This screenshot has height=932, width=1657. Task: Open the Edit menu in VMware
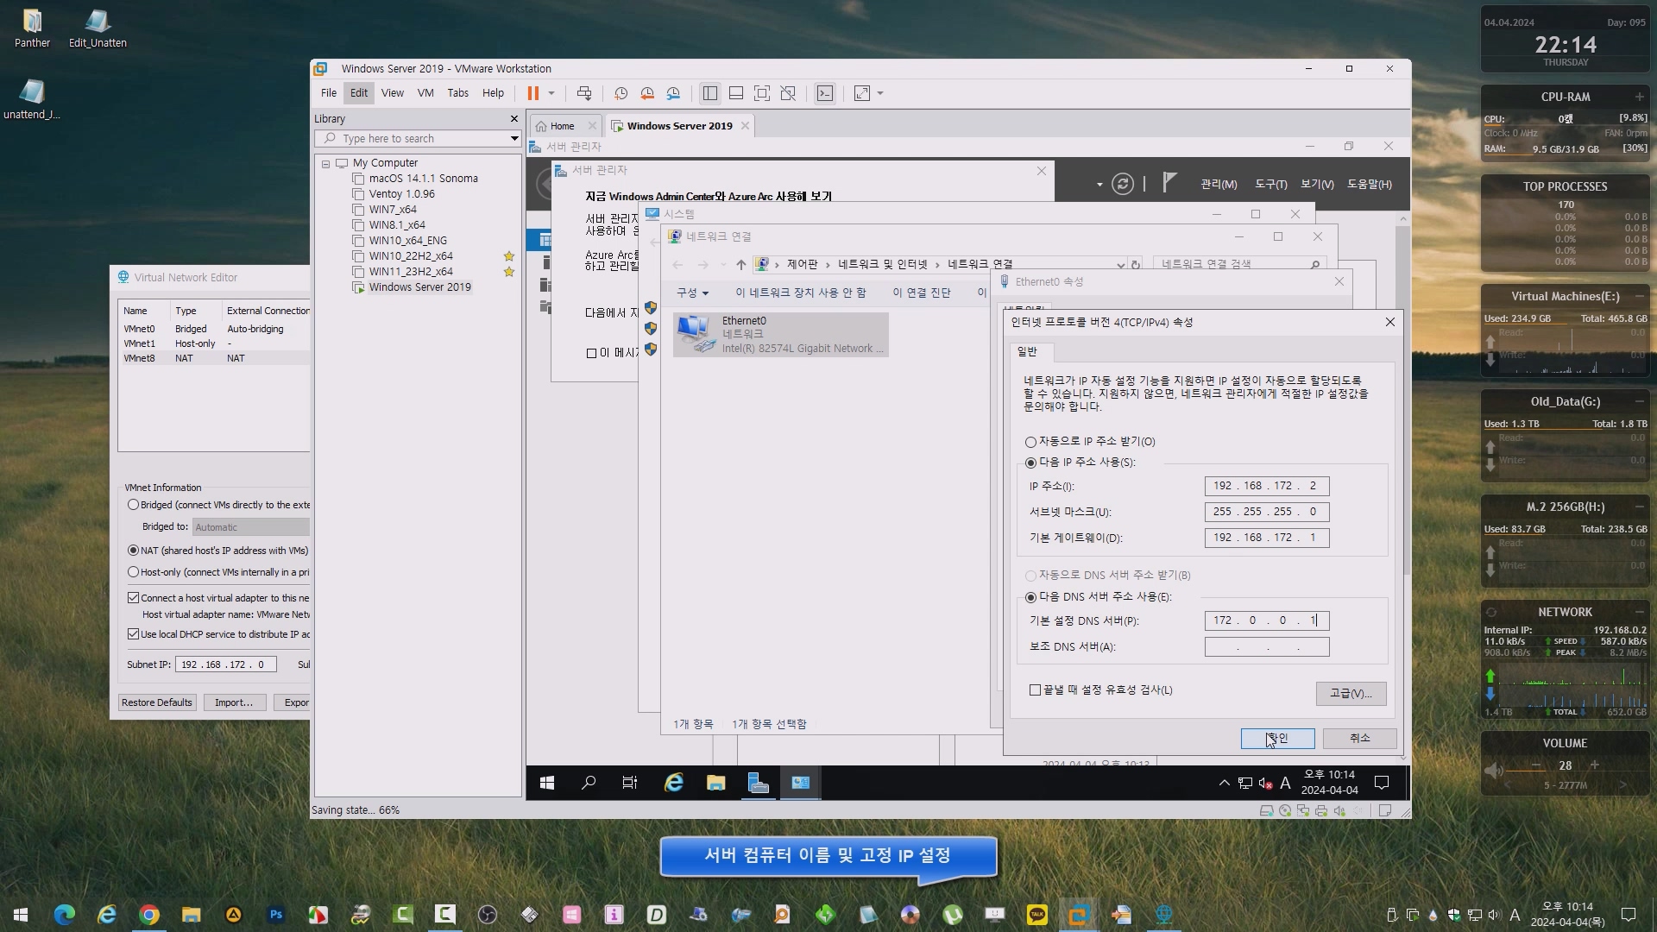(x=359, y=93)
